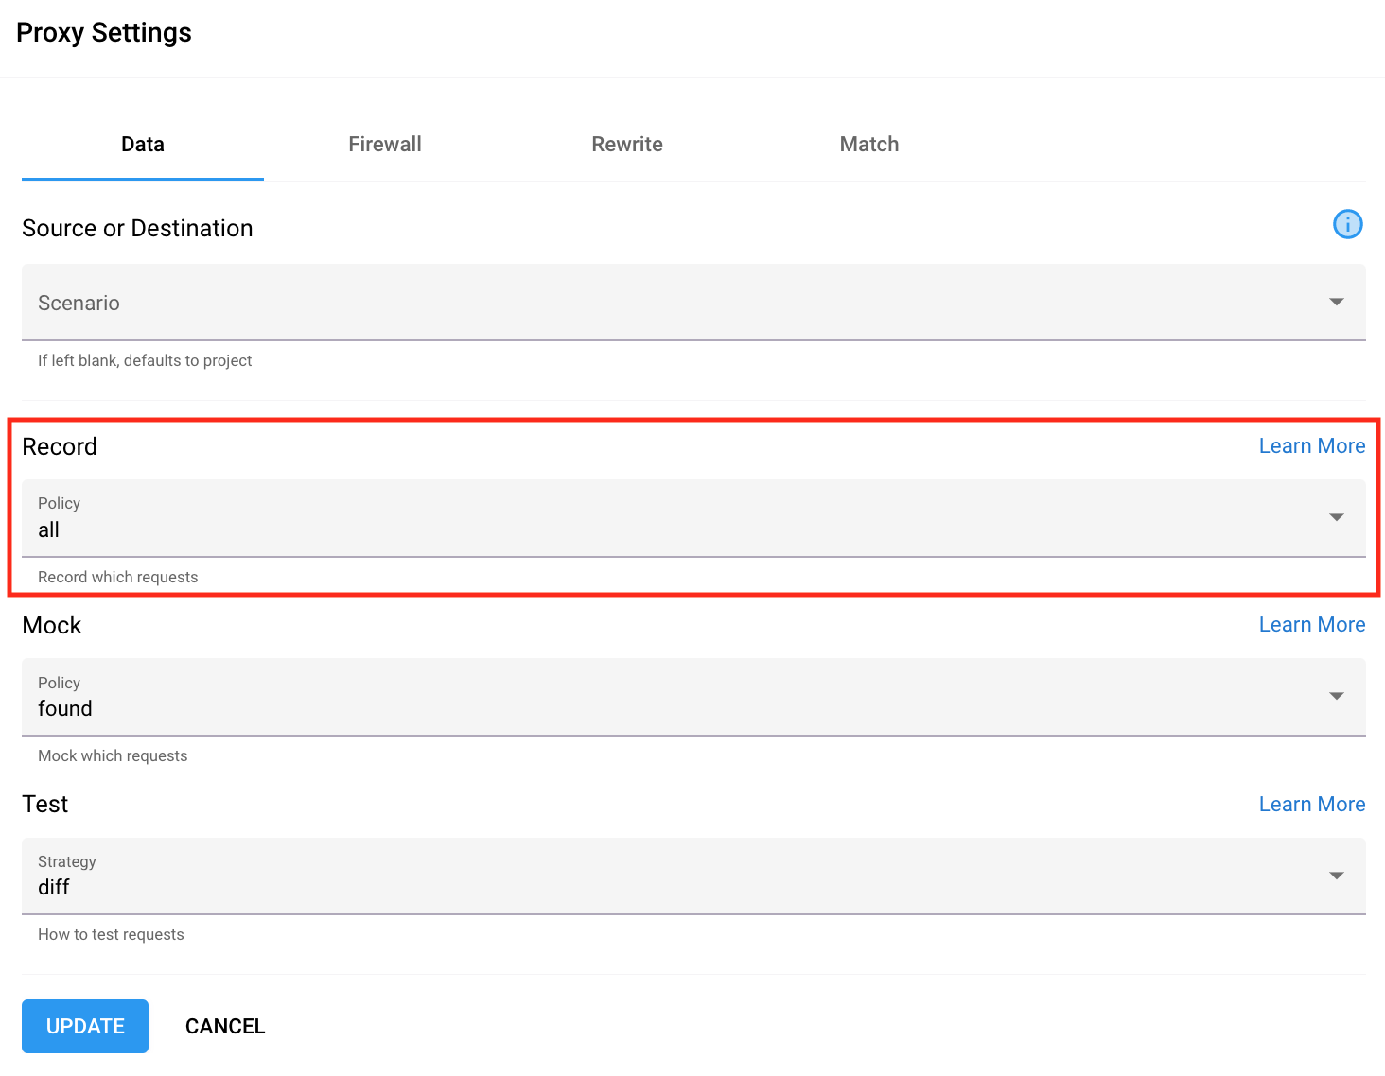1385x1076 pixels.
Task: Click the 'If left blank, defaults to project' hint
Action: 145,360
